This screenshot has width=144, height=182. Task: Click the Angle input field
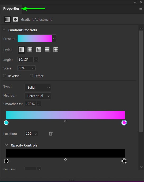(x=25, y=59)
